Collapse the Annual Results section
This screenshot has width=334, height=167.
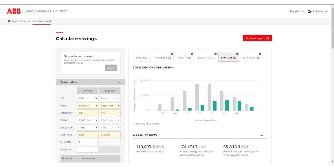point(262,135)
